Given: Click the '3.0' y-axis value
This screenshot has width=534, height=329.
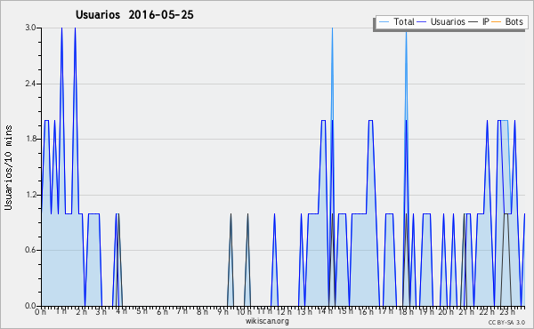Looking at the screenshot, I should click(x=30, y=28).
